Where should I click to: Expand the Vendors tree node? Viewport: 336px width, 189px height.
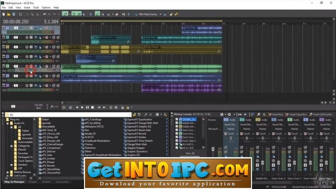(x=11, y=165)
